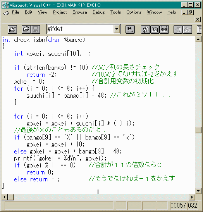Click the Project Files toolbar icon
The height and width of the screenshot is (212, 203).
(x=12, y=29)
